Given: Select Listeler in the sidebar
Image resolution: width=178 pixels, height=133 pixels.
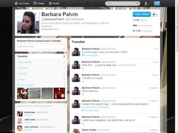Looking at the screenshot, I should click(41, 79).
